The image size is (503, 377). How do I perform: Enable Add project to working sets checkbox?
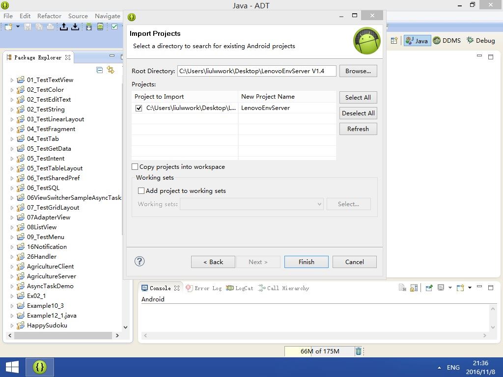coord(141,191)
